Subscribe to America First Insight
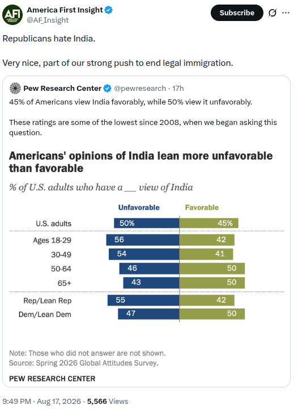This screenshot has width=298, height=409. [237, 12]
